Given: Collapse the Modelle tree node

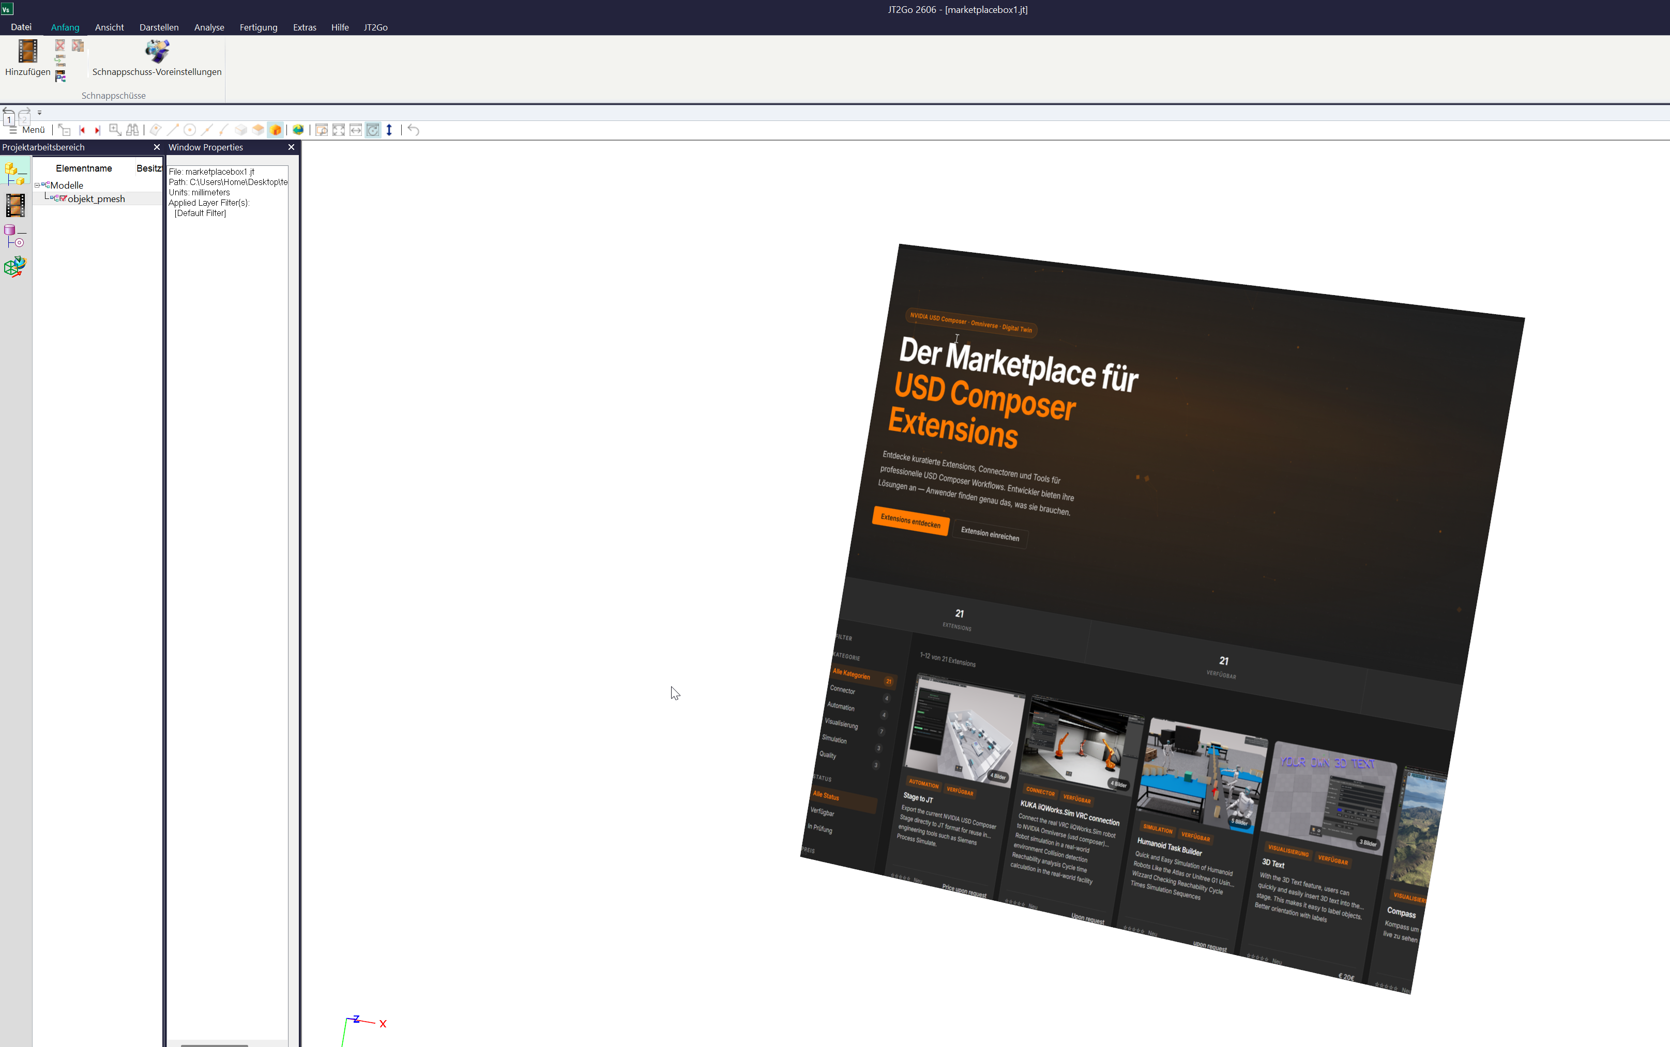Looking at the screenshot, I should pos(37,186).
